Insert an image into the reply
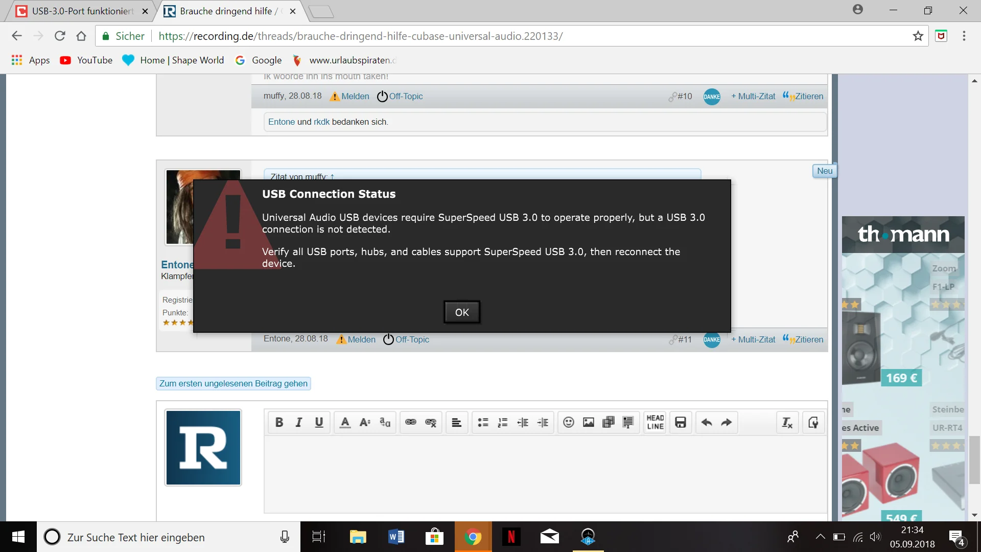 [589, 423]
